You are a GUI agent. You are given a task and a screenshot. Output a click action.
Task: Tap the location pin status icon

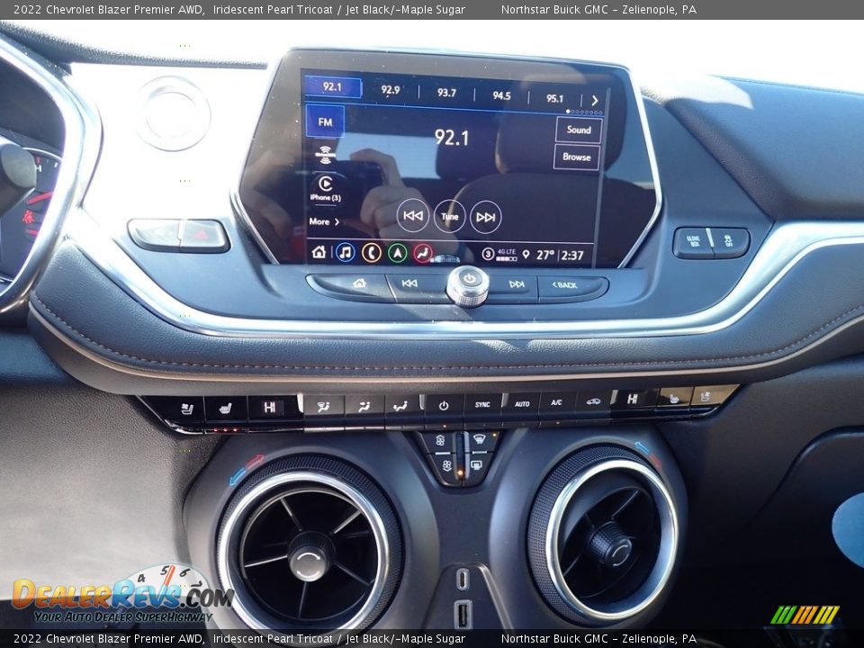[x=526, y=255]
